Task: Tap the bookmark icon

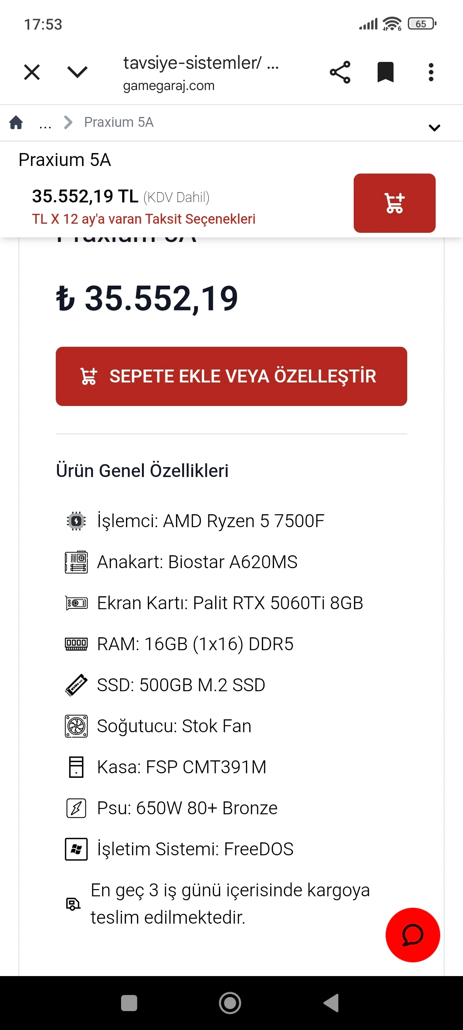Action: 386,73
